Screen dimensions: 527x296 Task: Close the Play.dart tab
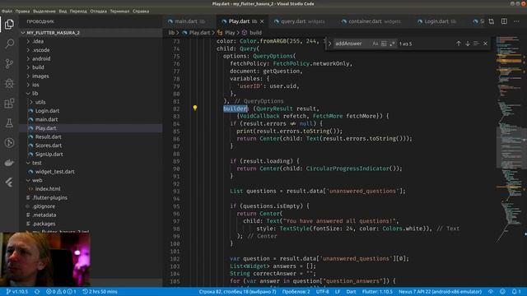(262, 21)
